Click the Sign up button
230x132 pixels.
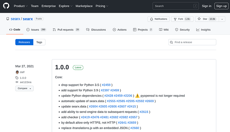(220, 6)
